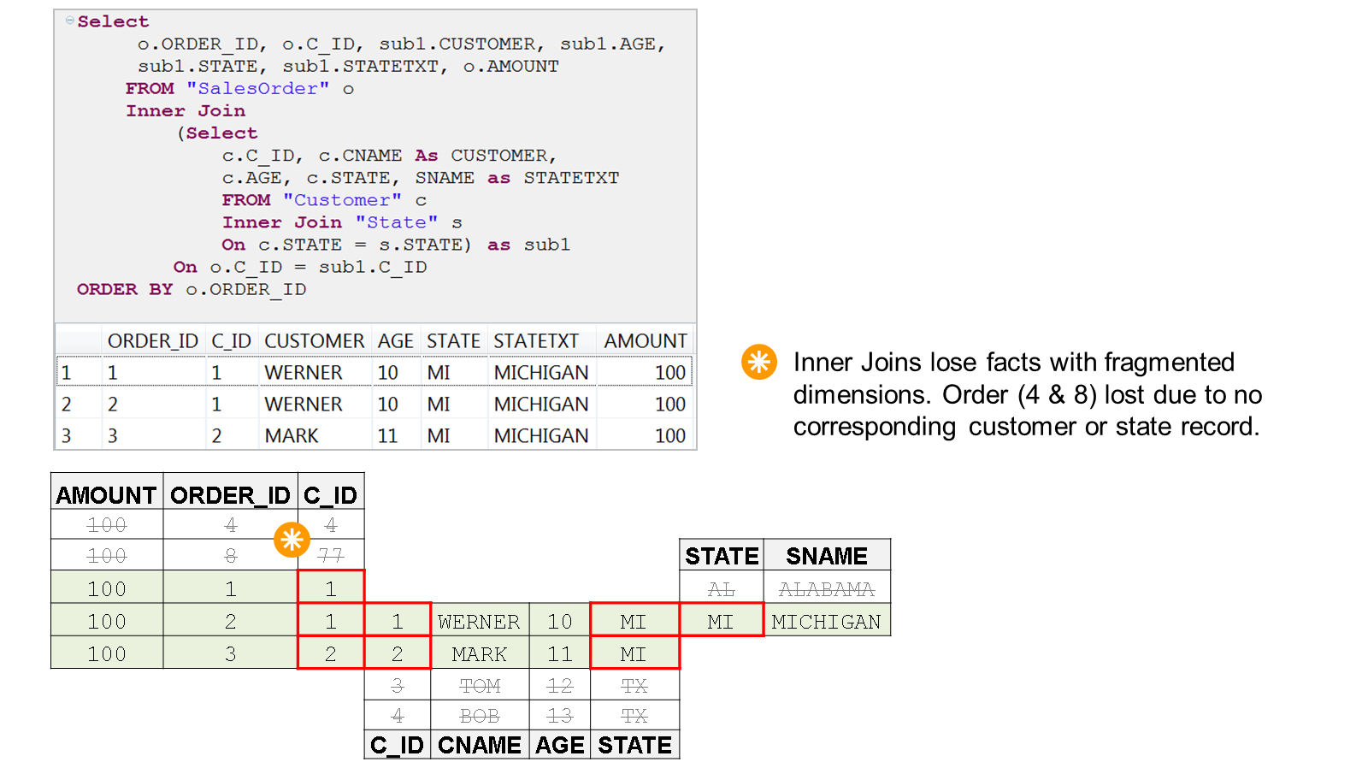Select the ORDER_ID column header in the result grid

coord(152,341)
